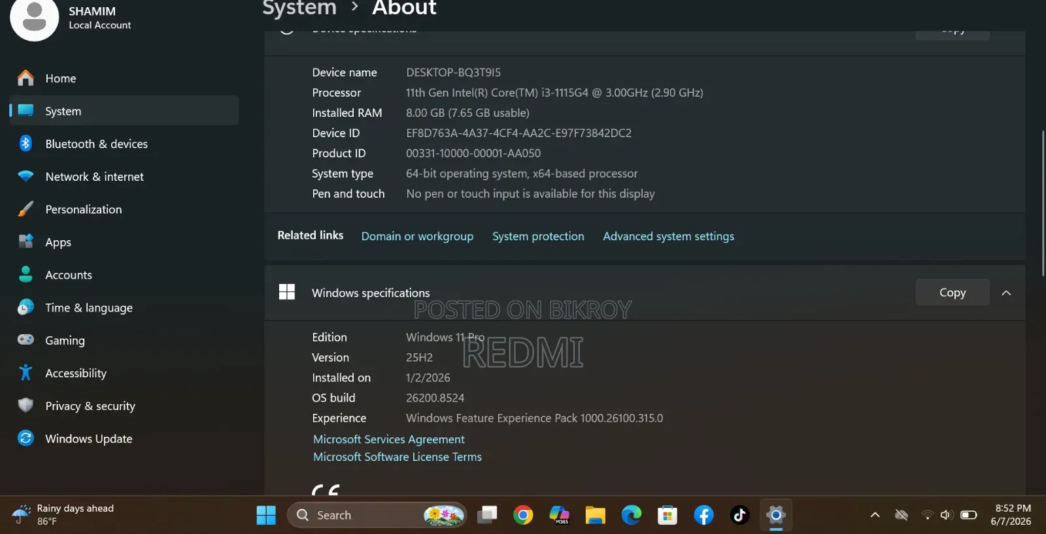Open the Accounts settings label
The height and width of the screenshot is (534, 1046).
pyautogui.click(x=69, y=275)
